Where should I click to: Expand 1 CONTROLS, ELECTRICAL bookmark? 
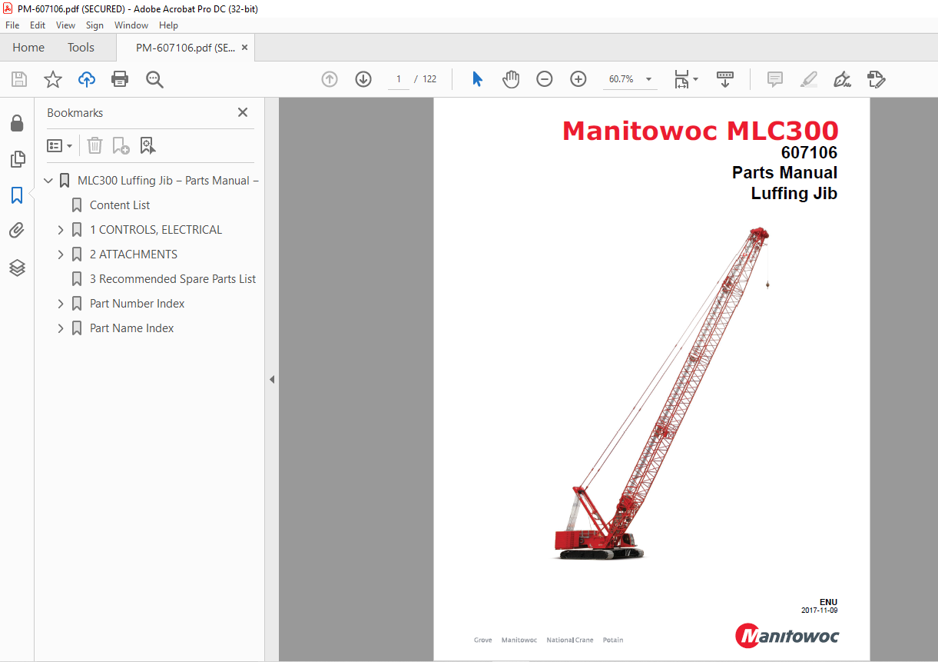pyautogui.click(x=61, y=230)
